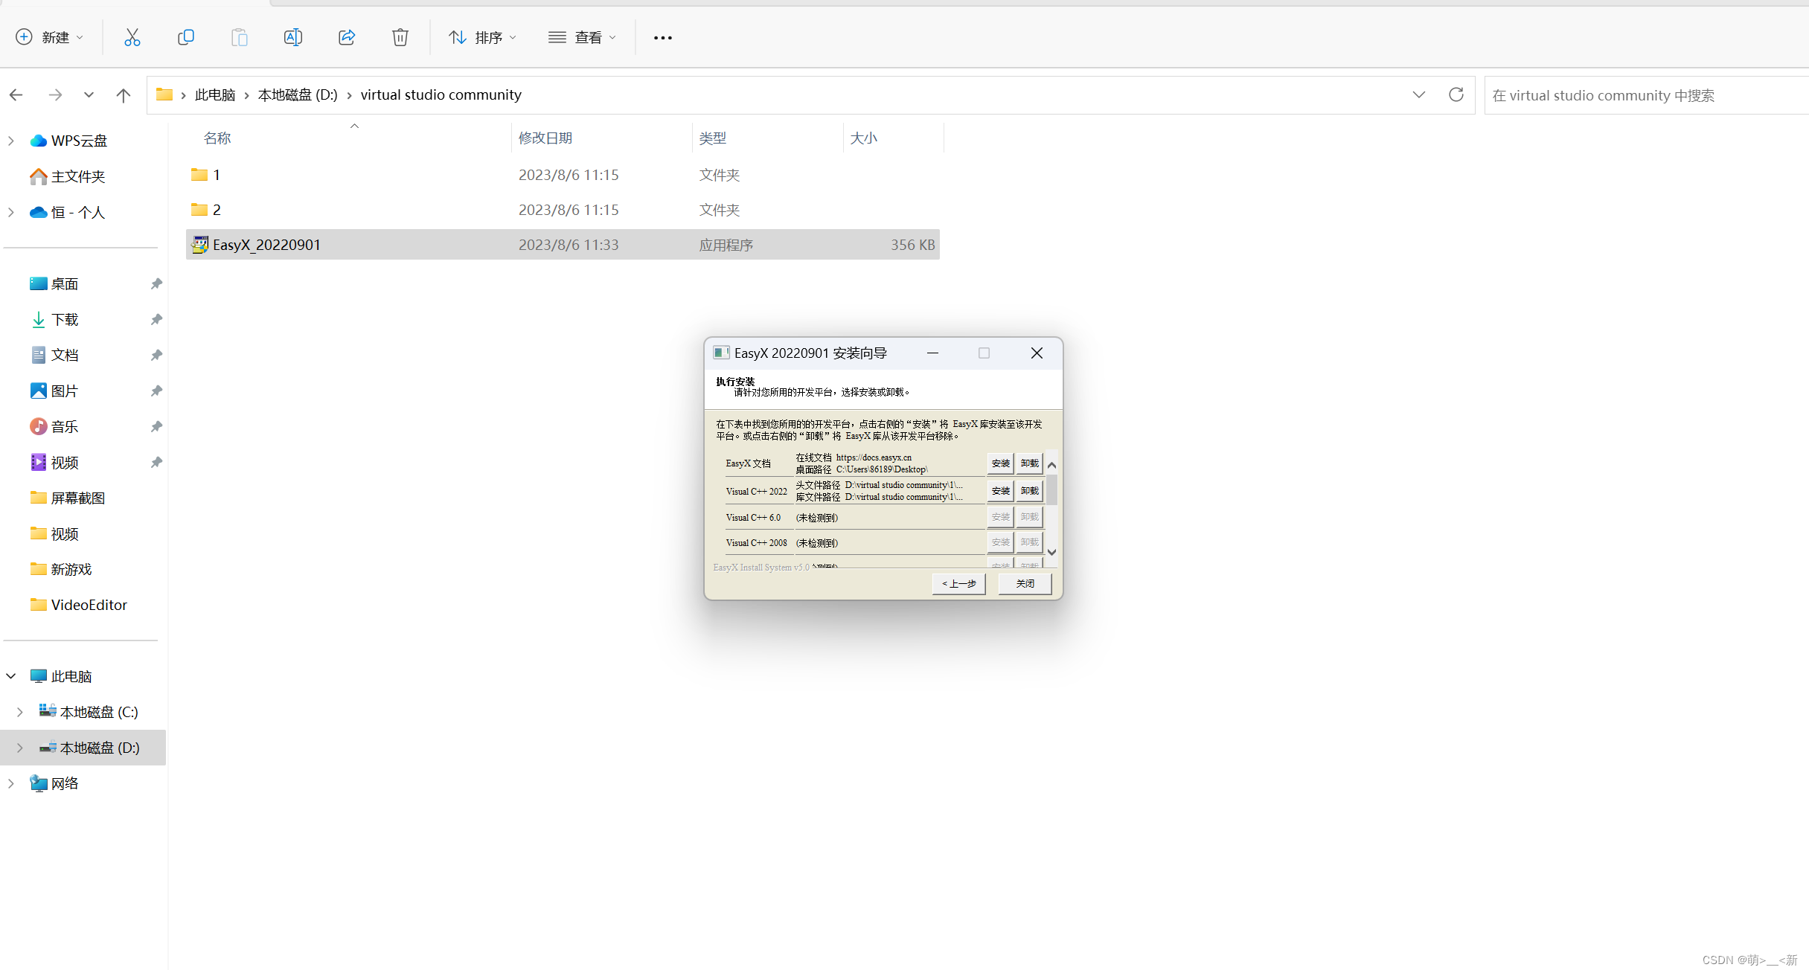The width and height of the screenshot is (1809, 973).
Task: Open the three-dot more options menu
Action: point(662,37)
